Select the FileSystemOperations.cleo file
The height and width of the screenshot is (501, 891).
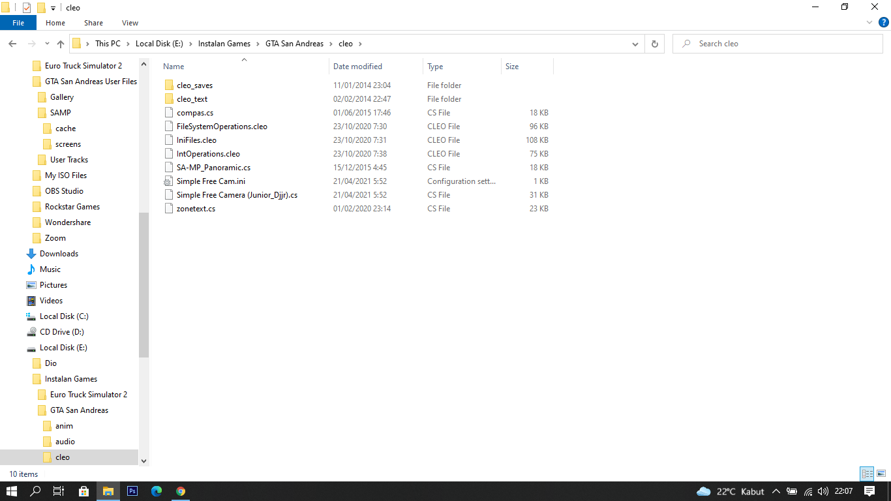click(222, 127)
